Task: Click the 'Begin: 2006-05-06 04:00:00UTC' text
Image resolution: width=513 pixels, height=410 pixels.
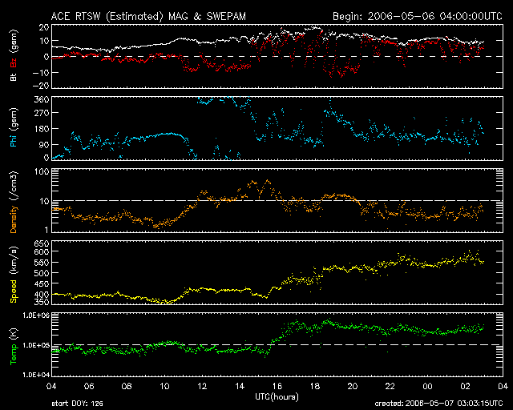Action: click(x=418, y=16)
